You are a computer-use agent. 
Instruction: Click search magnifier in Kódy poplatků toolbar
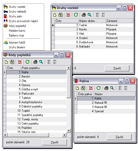coord(41,62)
